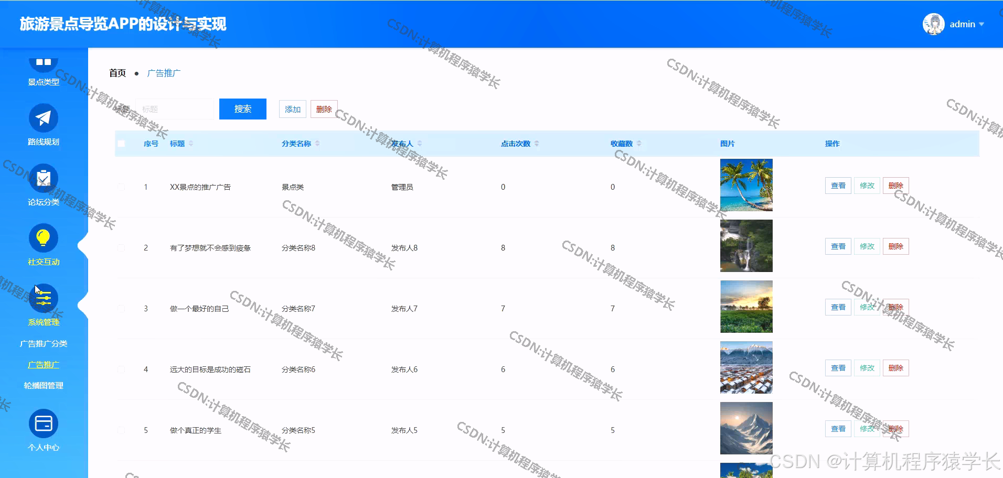Open 广告推广分类 submenu item
The height and width of the screenshot is (478, 1003).
click(44, 344)
